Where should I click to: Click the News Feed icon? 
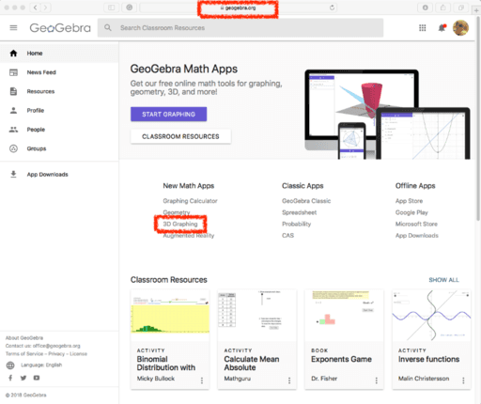coord(13,72)
